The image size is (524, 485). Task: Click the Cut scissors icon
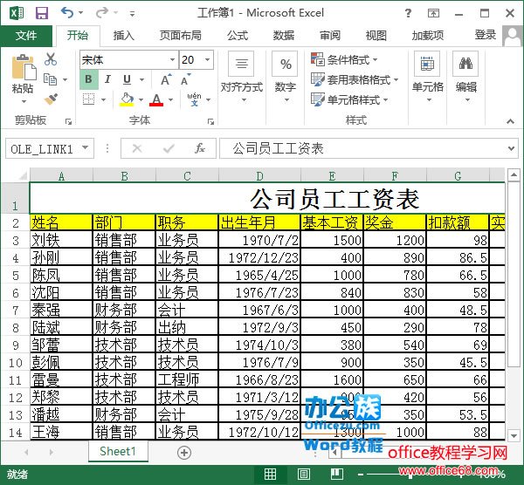point(51,59)
